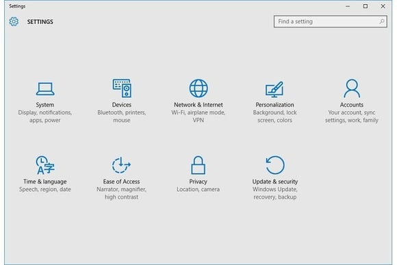Close the Settings window
This screenshot has width=397, height=265.
click(x=383, y=6)
